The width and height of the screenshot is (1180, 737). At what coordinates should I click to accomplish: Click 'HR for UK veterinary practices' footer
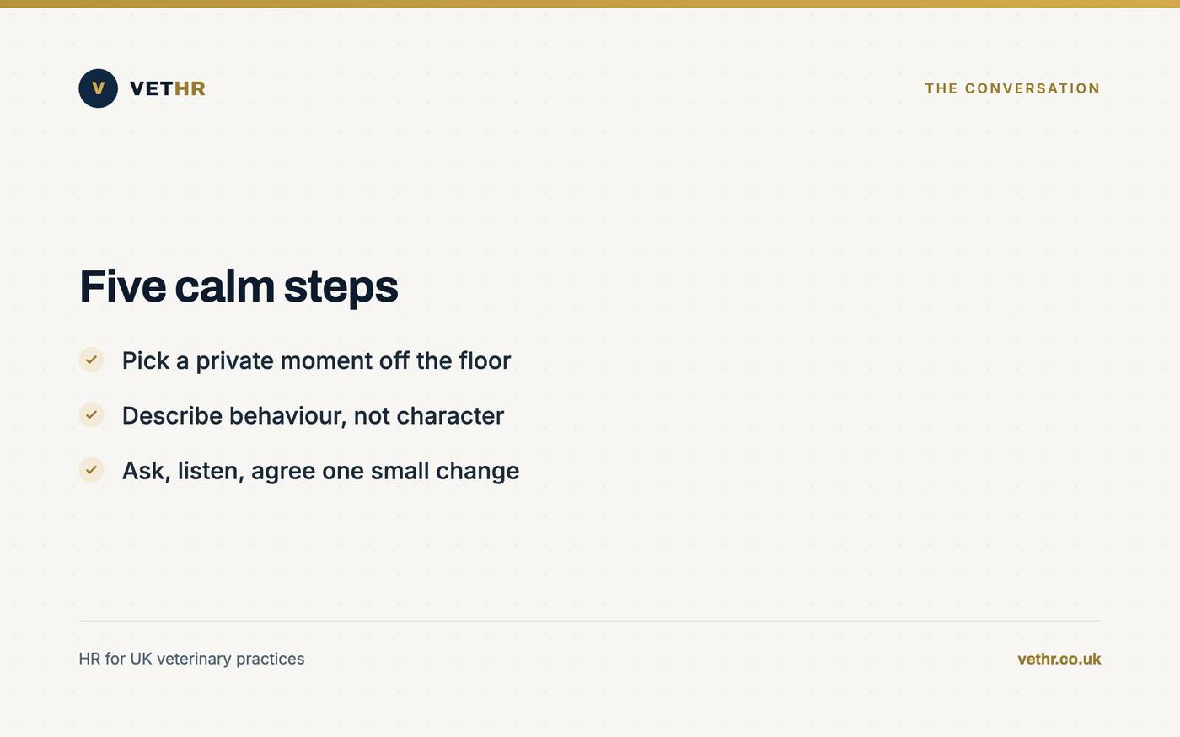click(191, 659)
